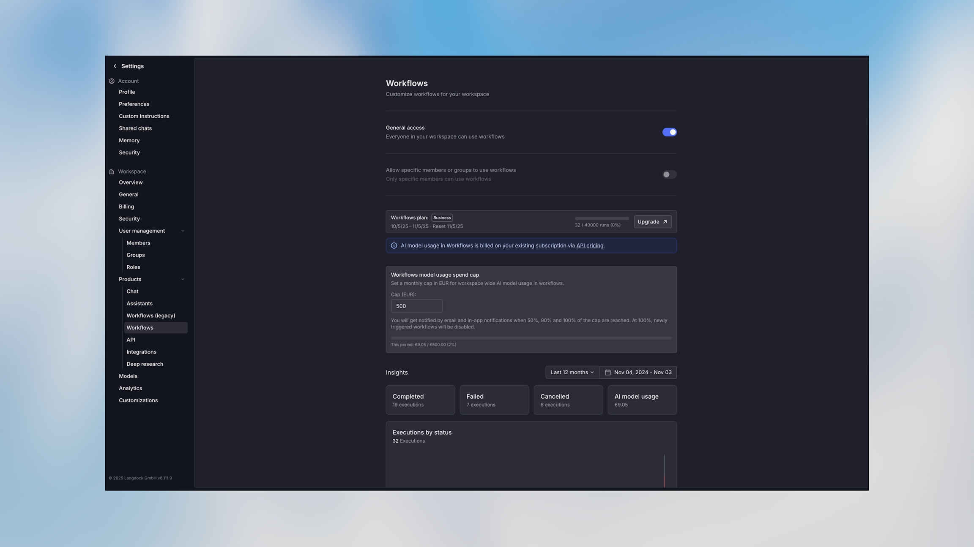
Task: Toggle General access switch off
Action: click(x=669, y=132)
